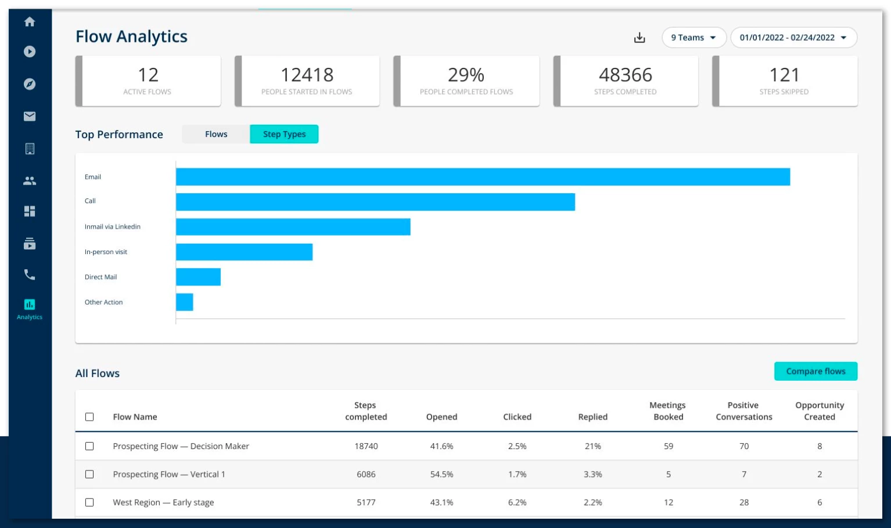Open the phone dialer icon
This screenshot has height=528, width=891.
30,274
